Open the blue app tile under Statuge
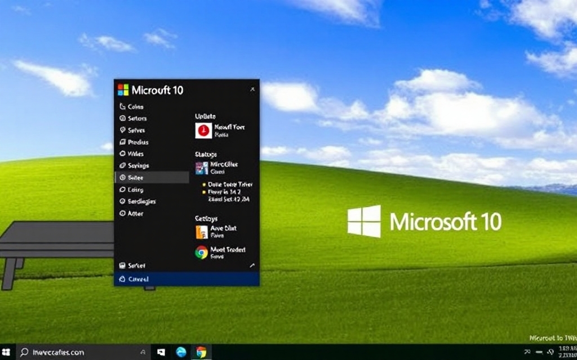The image size is (577, 360). click(202, 168)
